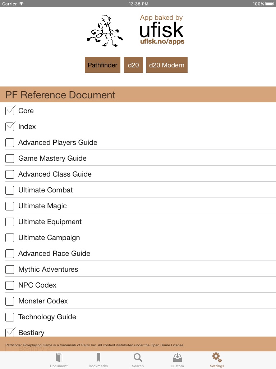Uncheck the Core checkbox
The height and width of the screenshot is (369, 276).
(x=10, y=111)
